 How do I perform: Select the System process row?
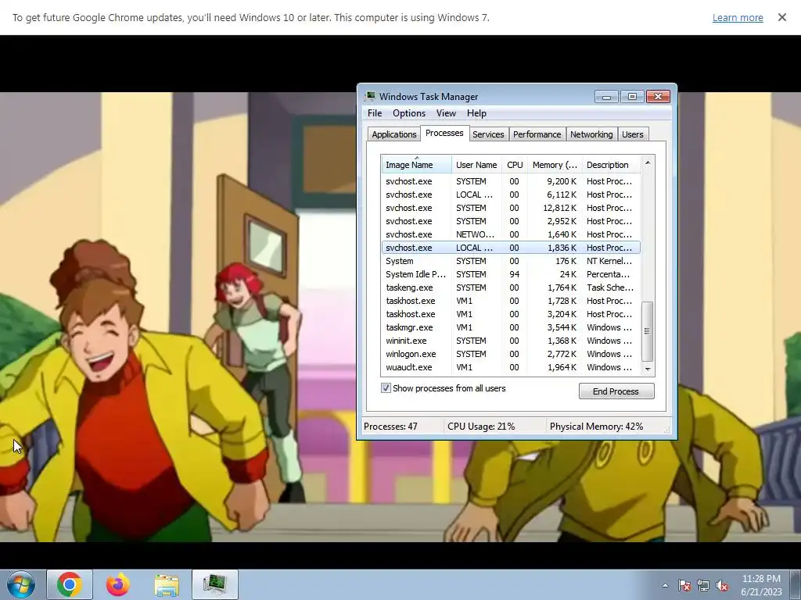point(511,261)
